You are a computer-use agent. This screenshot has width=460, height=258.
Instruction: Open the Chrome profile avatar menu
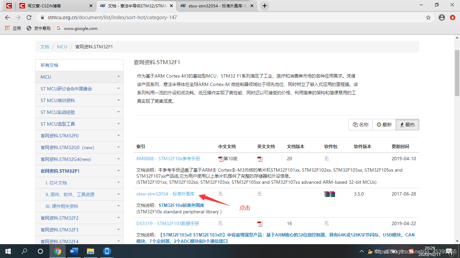442,17
